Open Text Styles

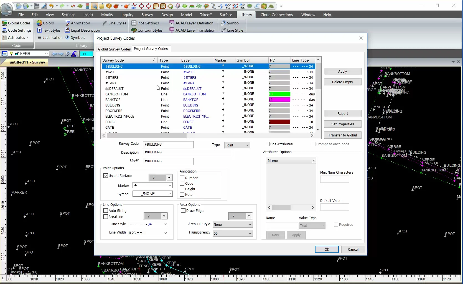coord(49,30)
